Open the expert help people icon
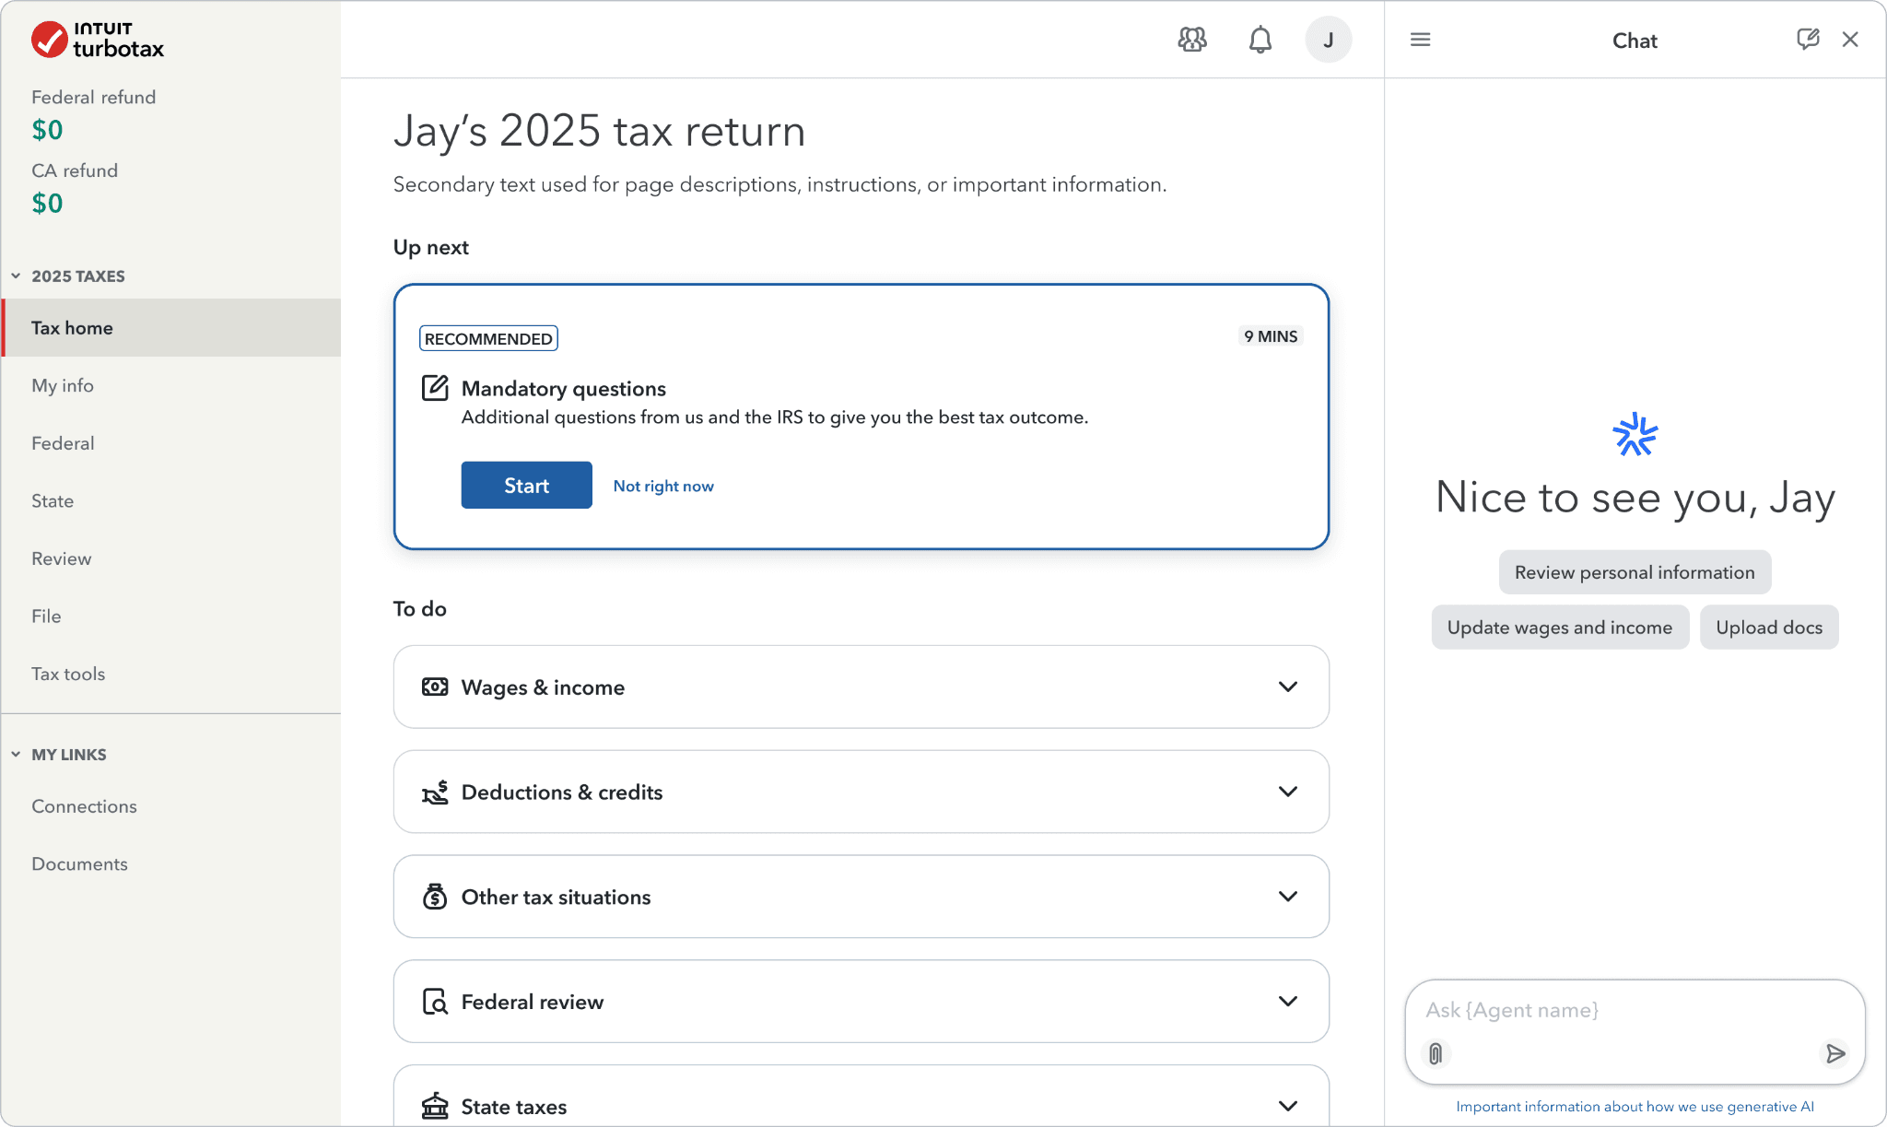 coord(1192,40)
